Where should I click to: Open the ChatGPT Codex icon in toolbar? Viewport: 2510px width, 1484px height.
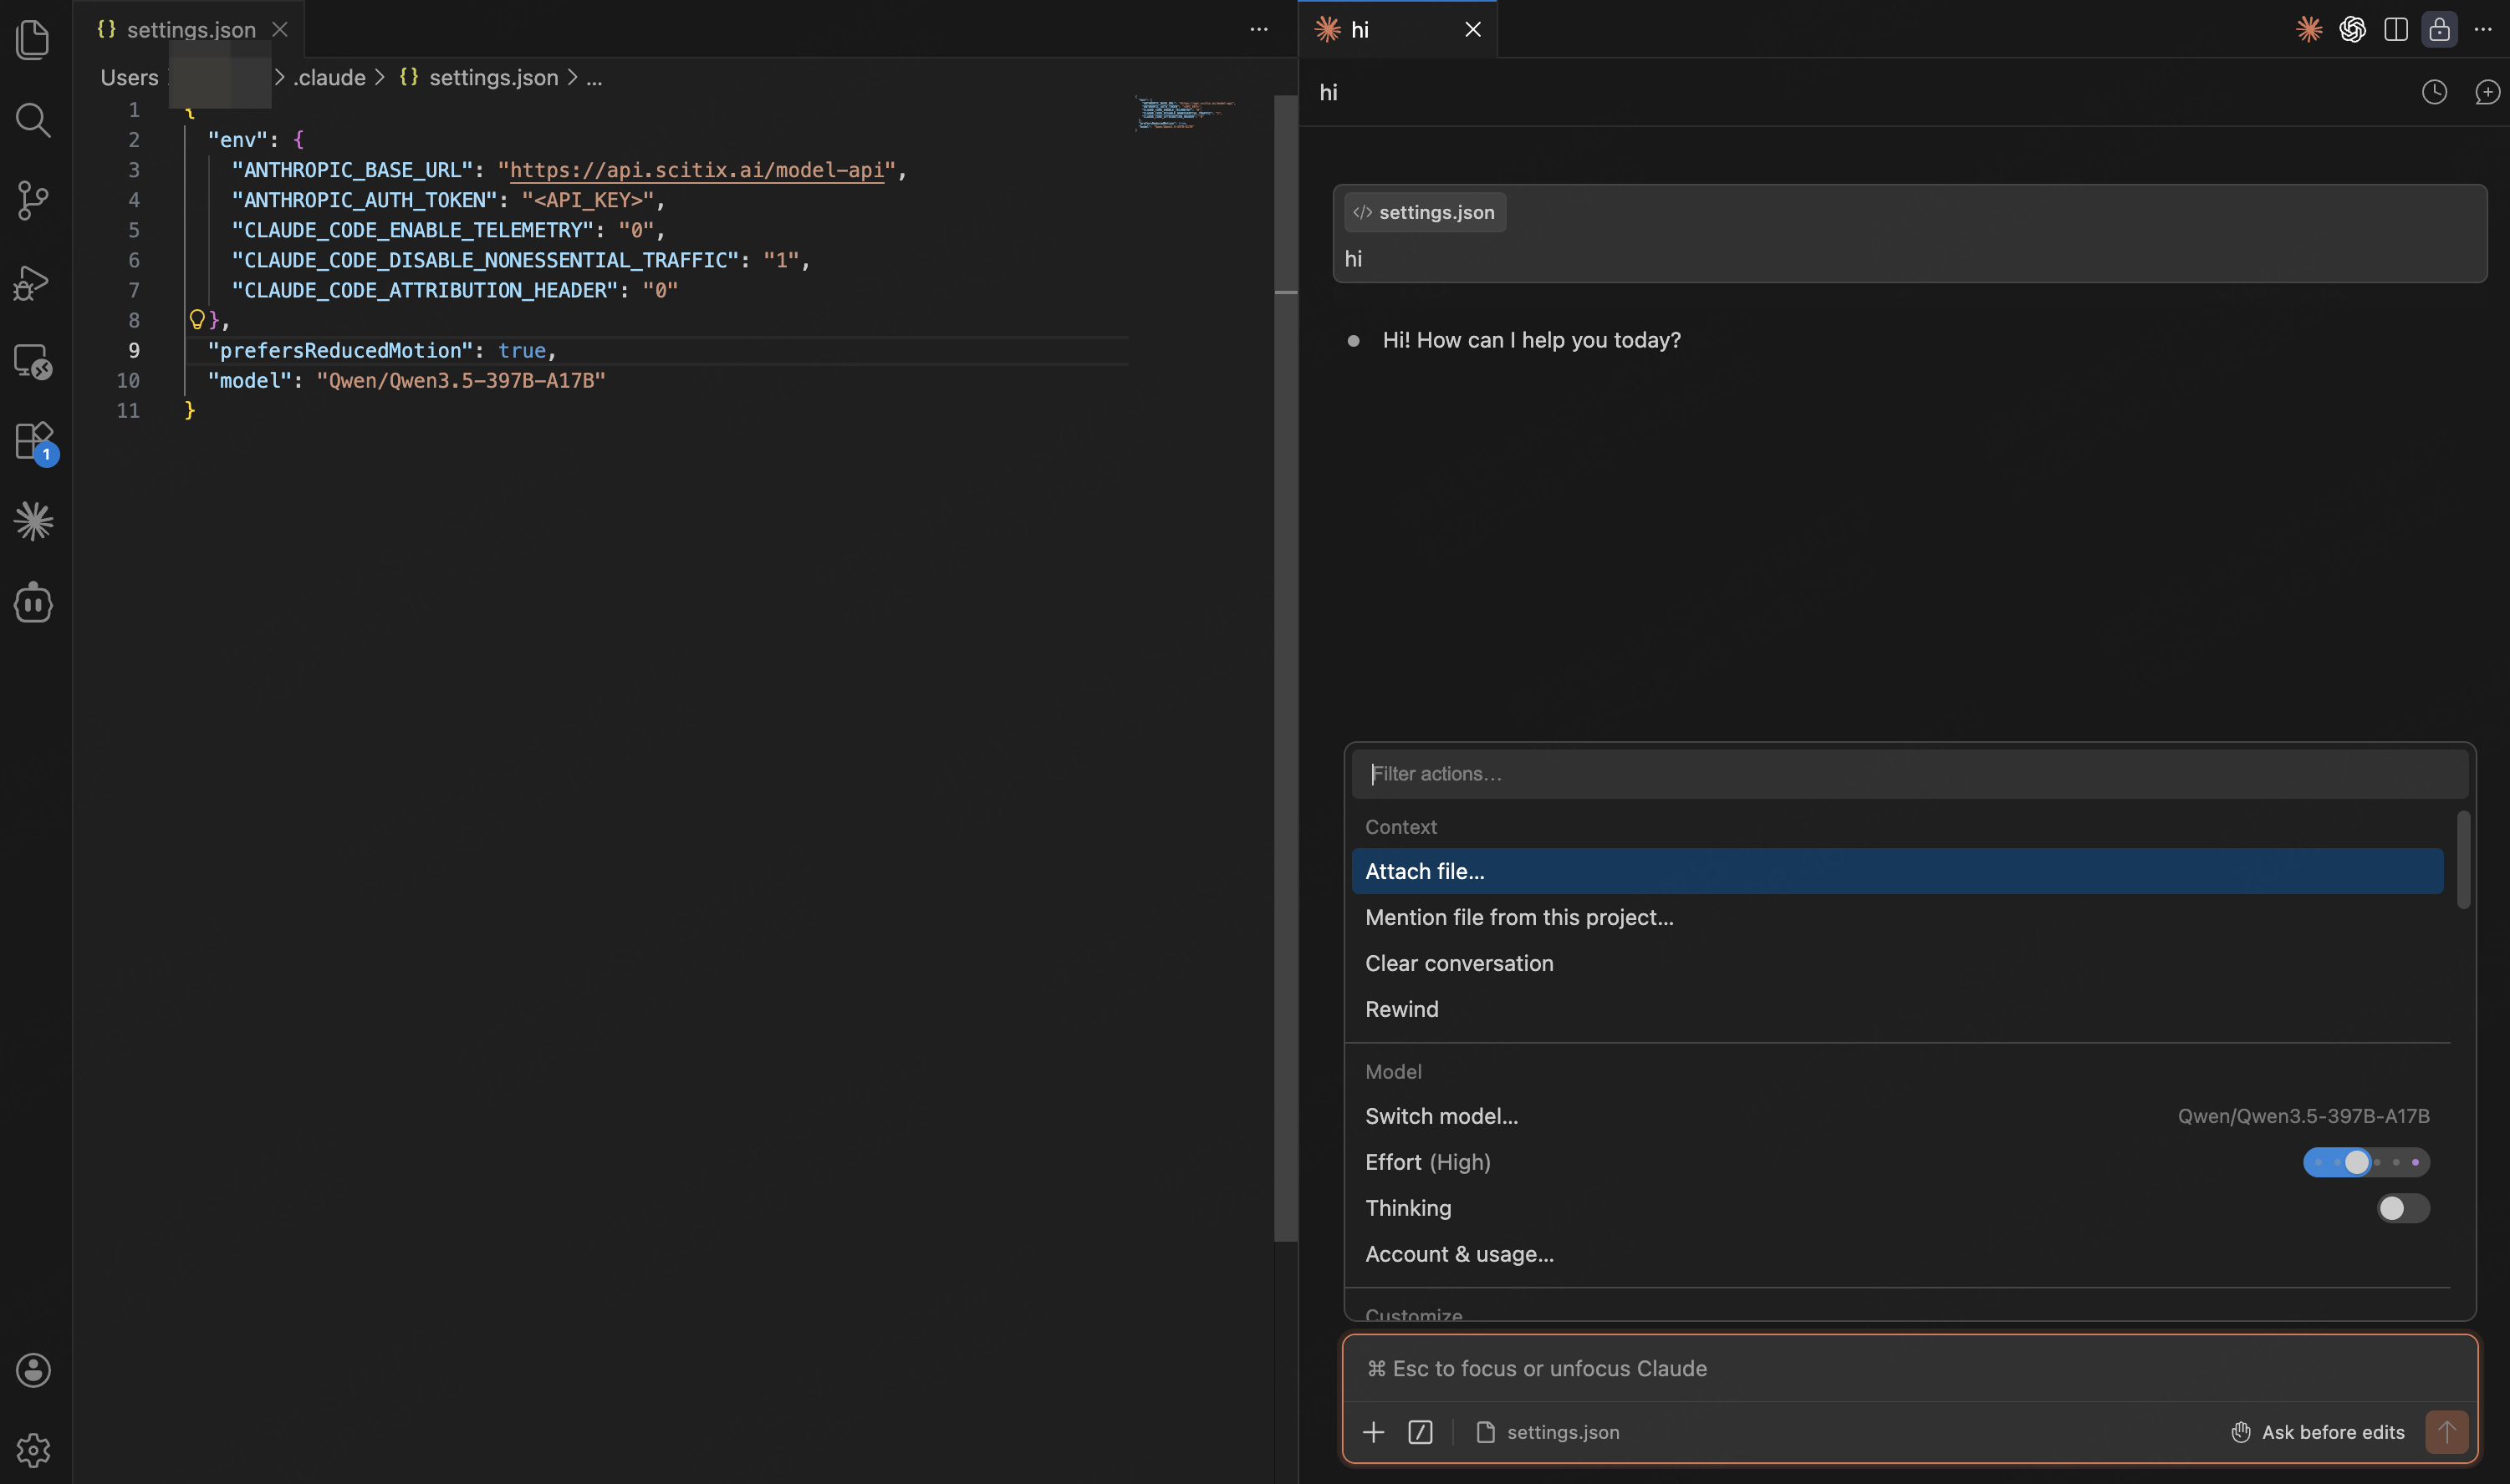coord(2352,30)
